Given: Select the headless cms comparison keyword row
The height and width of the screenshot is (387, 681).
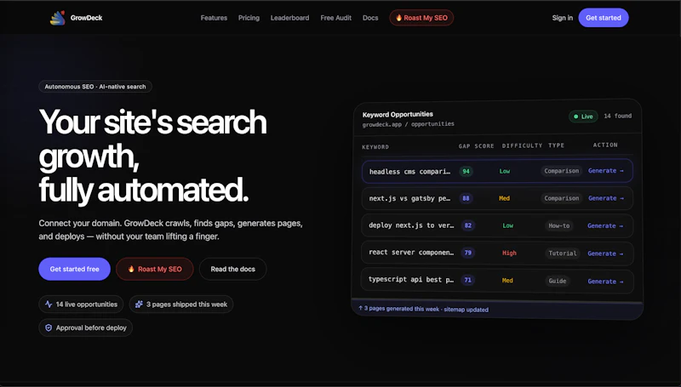Looking at the screenshot, I should pyautogui.click(x=497, y=171).
